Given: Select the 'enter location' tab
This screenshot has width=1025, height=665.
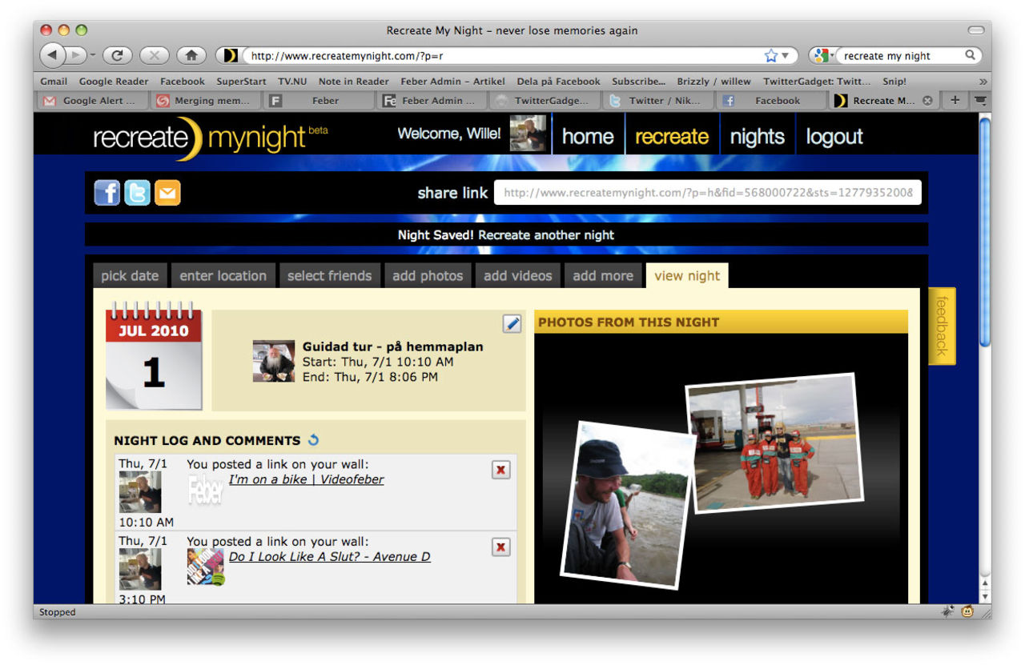Looking at the screenshot, I should [223, 275].
